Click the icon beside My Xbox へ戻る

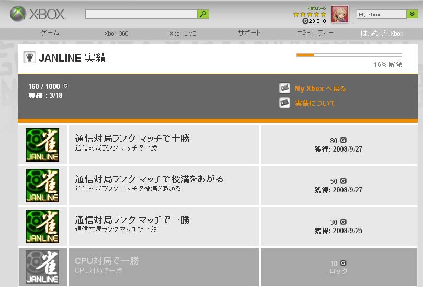point(284,88)
